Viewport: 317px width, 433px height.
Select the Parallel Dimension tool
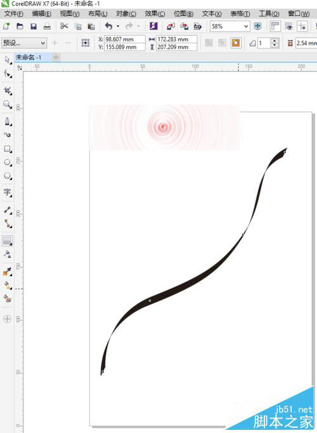coord(8,210)
